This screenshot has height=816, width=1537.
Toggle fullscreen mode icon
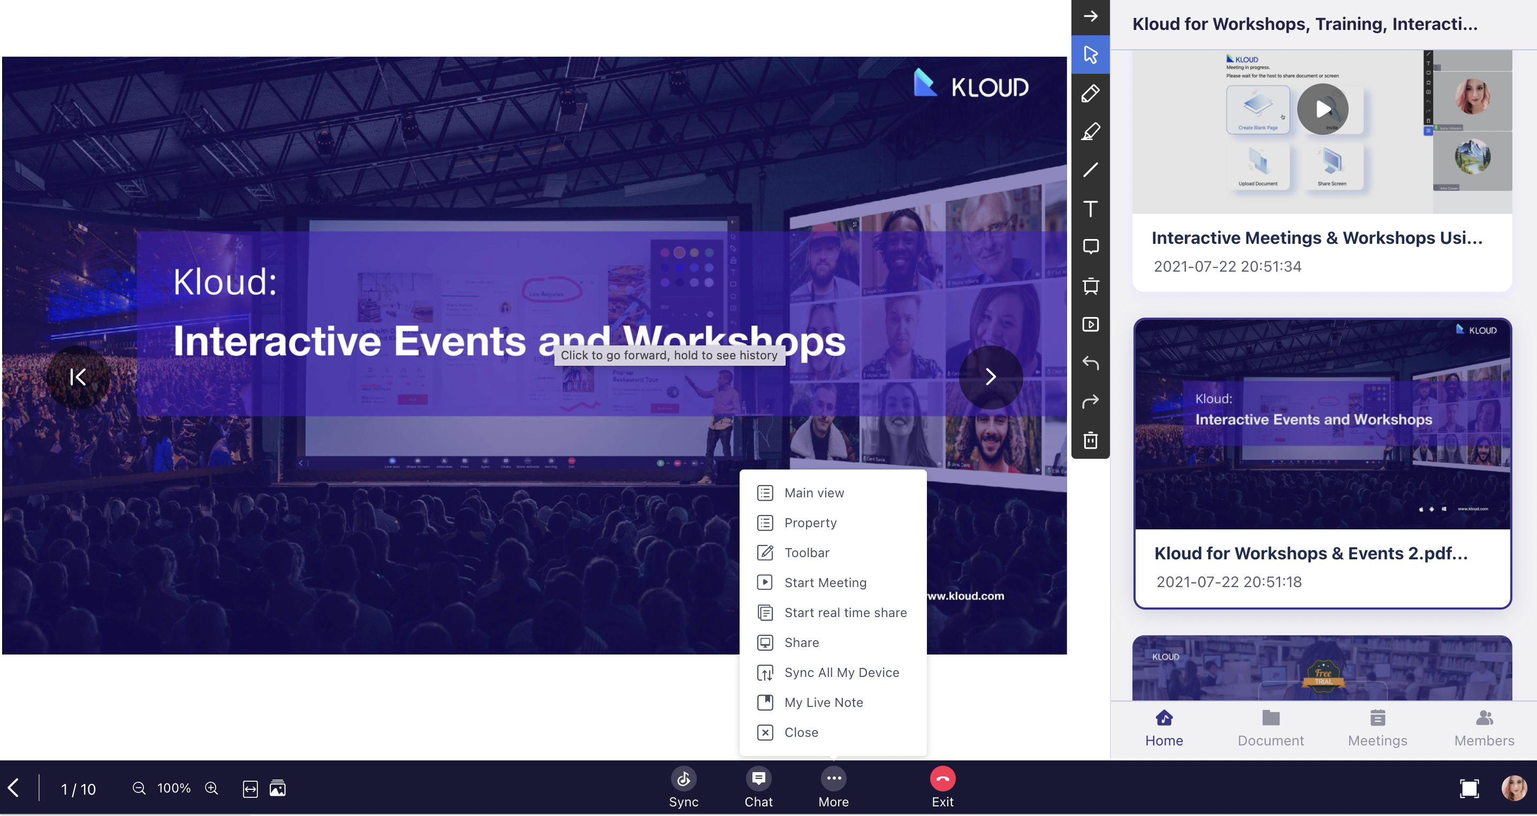(1468, 788)
